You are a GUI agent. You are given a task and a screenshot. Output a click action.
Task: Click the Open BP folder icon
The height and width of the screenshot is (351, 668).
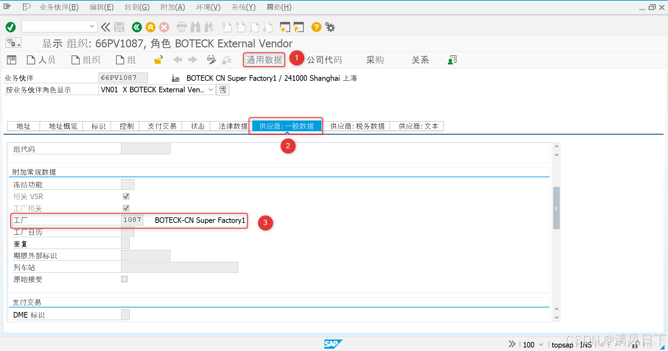pyautogui.click(x=158, y=60)
